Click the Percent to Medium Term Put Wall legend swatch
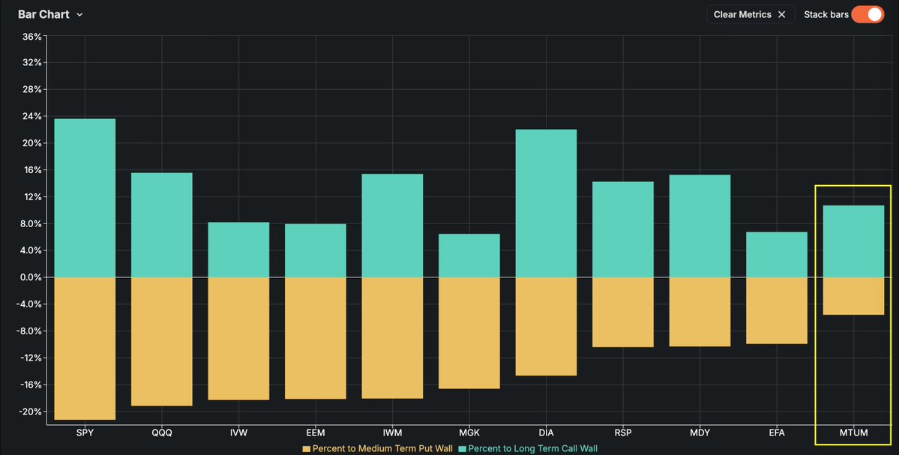This screenshot has width=899, height=455. [306, 449]
